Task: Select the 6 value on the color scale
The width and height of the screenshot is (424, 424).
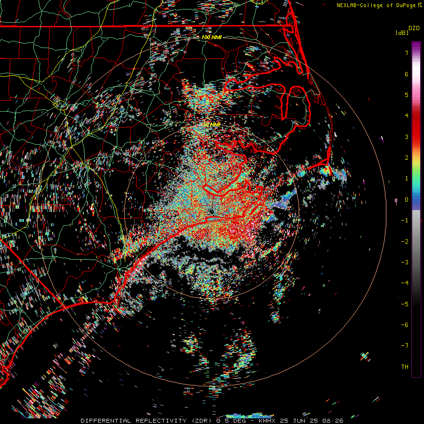Action: [407, 74]
